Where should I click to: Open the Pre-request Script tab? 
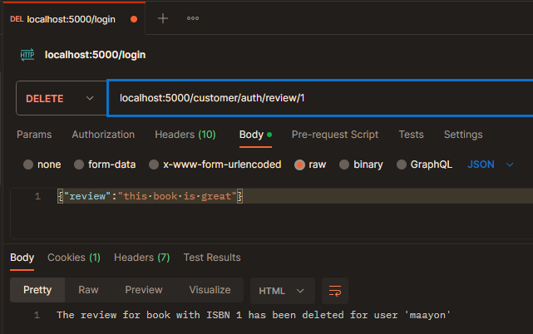point(335,135)
